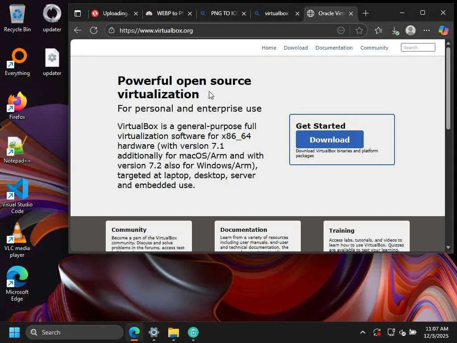The image size is (457, 343).
Task: Open the muted volume tray icon
Action: [402, 332]
